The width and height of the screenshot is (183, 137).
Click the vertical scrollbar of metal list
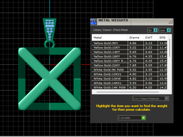pos(170,48)
